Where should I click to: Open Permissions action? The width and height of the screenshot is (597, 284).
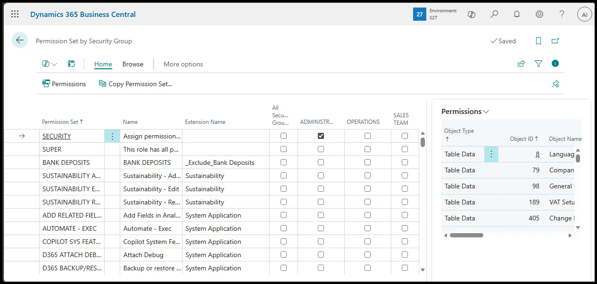click(64, 84)
